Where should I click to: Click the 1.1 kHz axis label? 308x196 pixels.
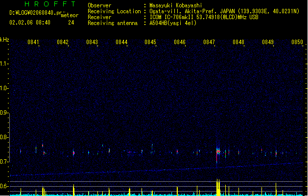(x=4, y=64)
